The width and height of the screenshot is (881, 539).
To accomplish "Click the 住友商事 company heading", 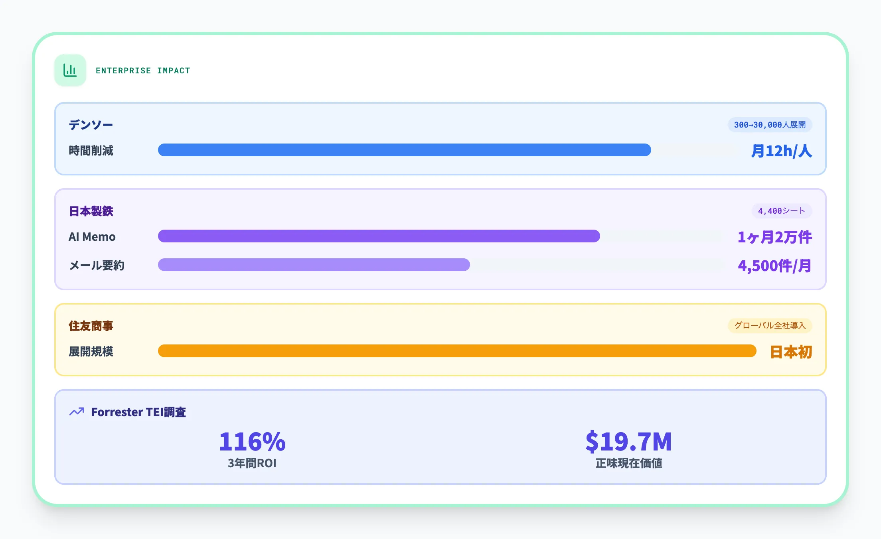I will point(91,326).
